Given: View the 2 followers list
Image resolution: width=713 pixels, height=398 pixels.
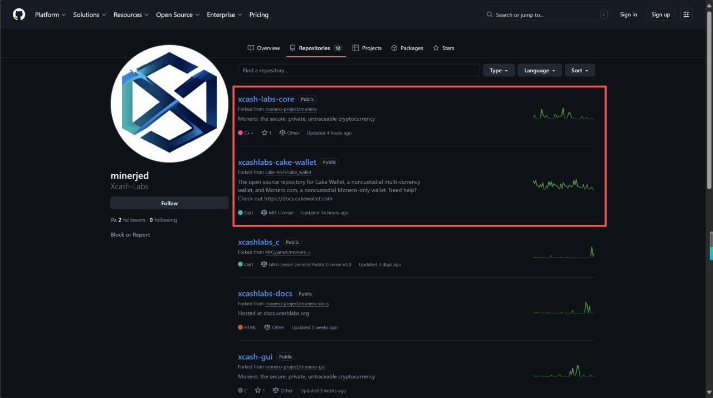Looking at the screenshot, I should (x=131, y=220).
